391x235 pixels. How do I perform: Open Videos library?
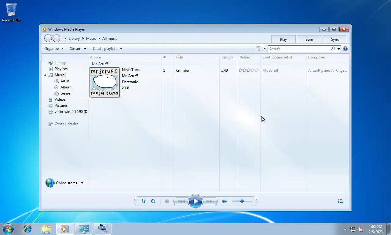(60, 99)
